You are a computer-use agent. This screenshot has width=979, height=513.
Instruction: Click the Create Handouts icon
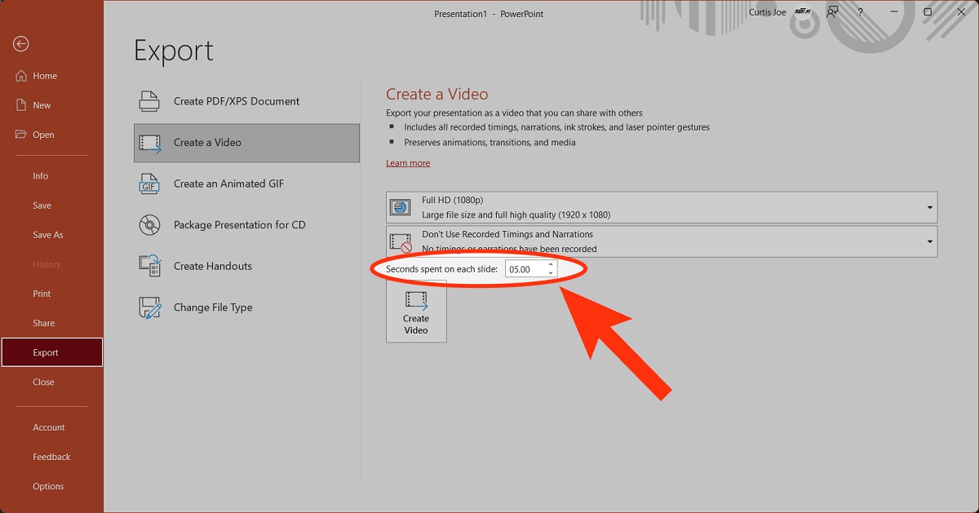[149, 266]
